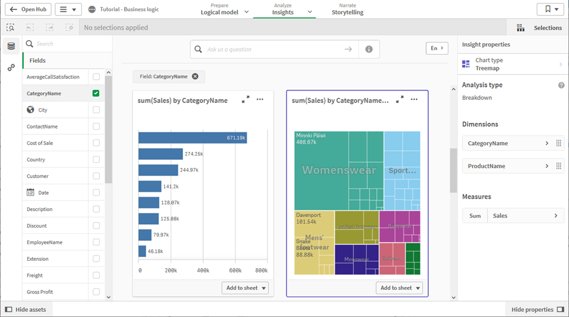Remove the CategoryName field chip
This screenshot has height=317, width=569.
pyautogui.click(x=195, y=76)
